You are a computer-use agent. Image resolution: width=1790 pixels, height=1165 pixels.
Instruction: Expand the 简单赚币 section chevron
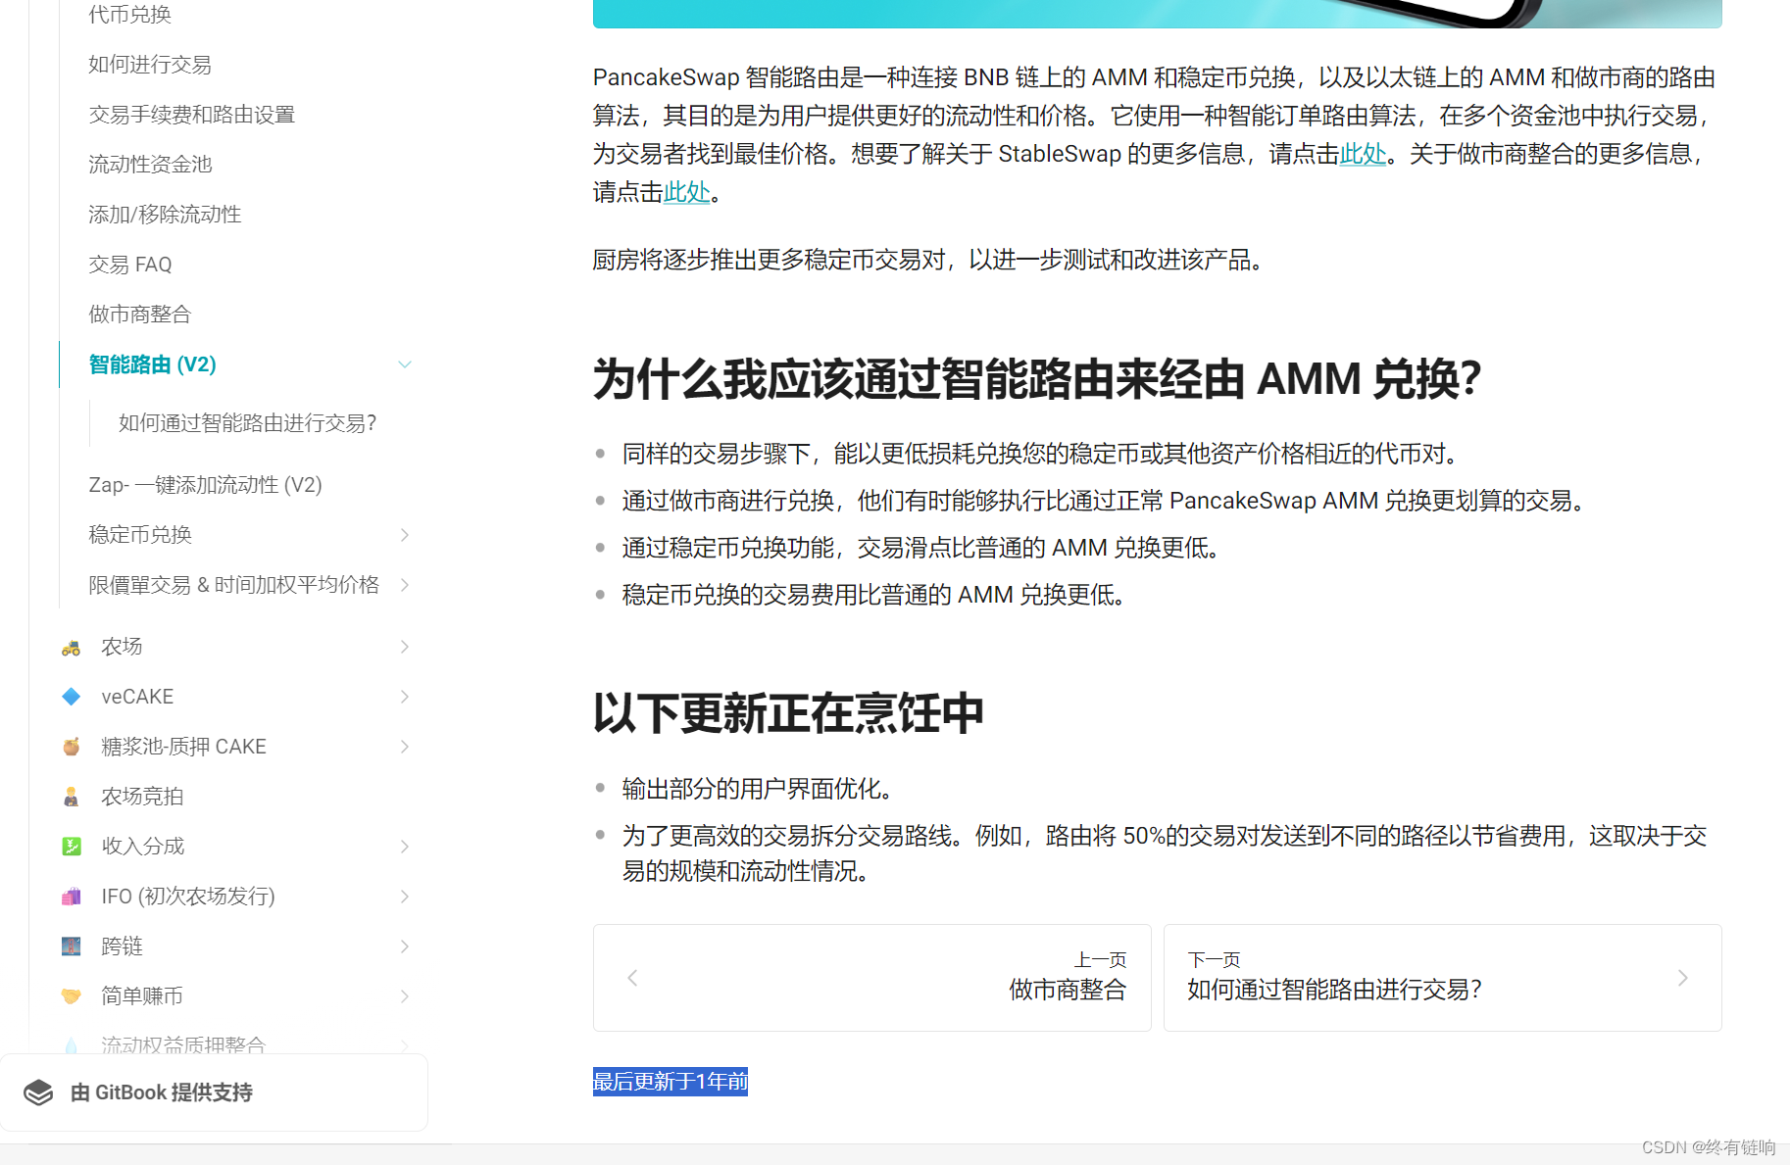point(405,996)
